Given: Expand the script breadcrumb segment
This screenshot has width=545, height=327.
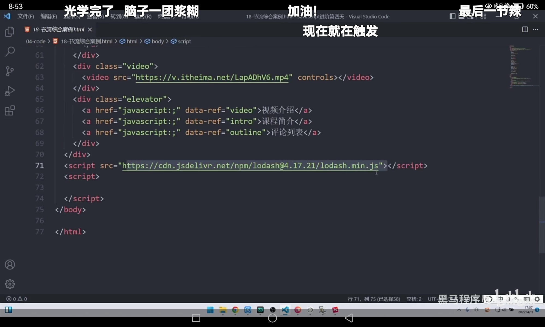Looking at the screenshot, I should point(184,41).
